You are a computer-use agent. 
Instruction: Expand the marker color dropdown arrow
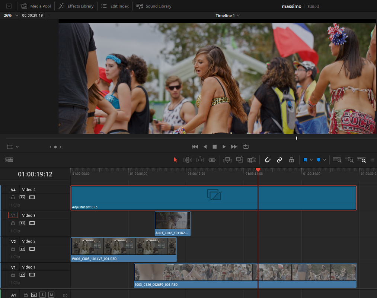coord(325,160)
